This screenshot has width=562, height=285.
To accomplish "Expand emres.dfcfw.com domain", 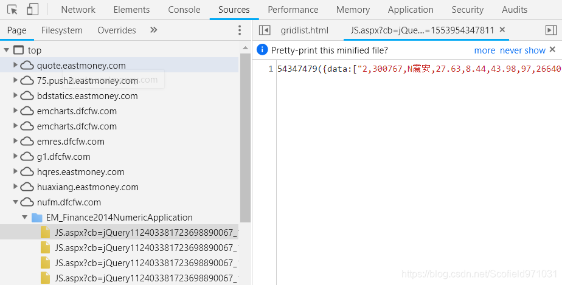I will [x=15, y=141].
